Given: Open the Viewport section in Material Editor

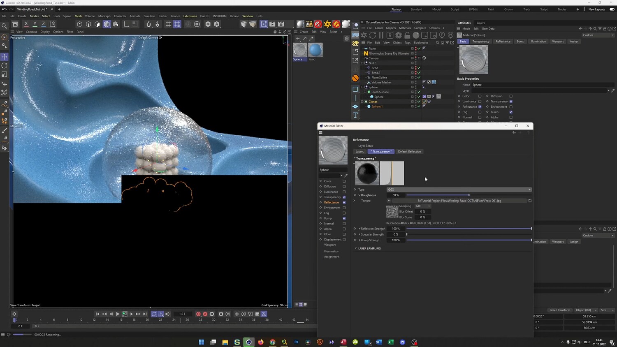Looking at the screenshot, I should pyautogui.click(x=330, y=245).
